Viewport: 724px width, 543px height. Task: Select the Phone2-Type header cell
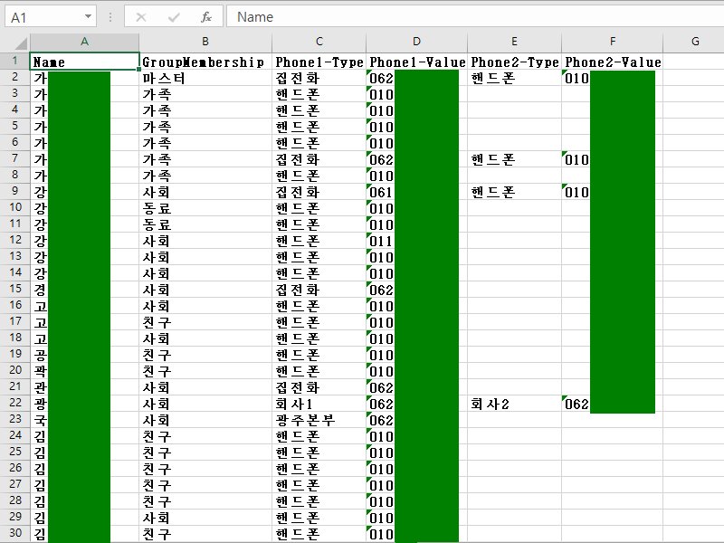pos(514,62)
